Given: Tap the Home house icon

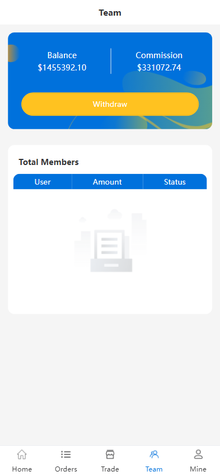Looking at the screenshot, I should pyautogui.click(x=22, y=454).
